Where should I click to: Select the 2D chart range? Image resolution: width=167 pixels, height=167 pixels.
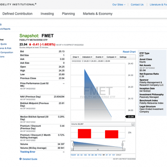coord(78,155)
